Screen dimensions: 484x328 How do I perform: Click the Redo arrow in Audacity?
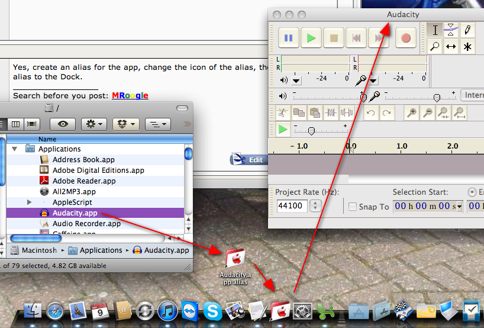pos(387,112)
